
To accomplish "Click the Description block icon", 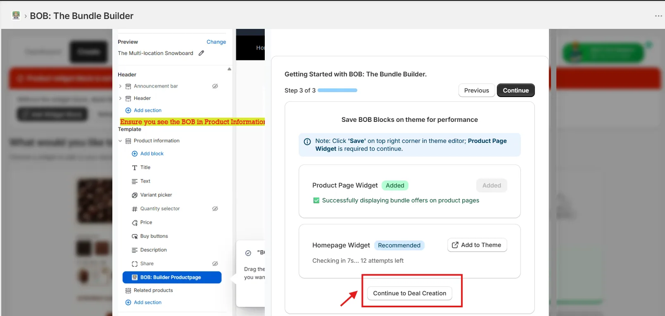I will tap(135, 250).
